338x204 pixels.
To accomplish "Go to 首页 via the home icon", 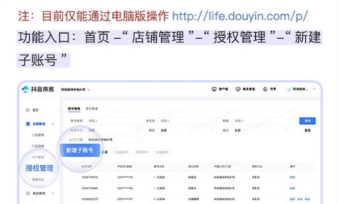I will (x=28, y=110).
